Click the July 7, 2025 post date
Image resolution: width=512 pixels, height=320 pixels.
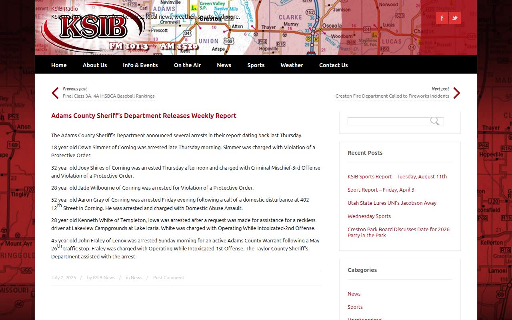point(64,278)
